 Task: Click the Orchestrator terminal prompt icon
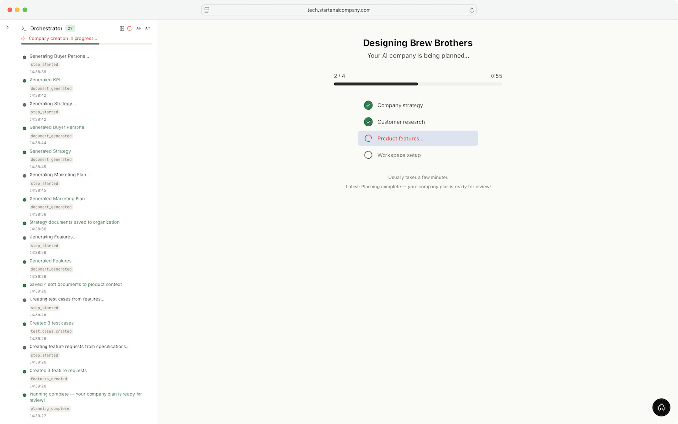point(24,28)
